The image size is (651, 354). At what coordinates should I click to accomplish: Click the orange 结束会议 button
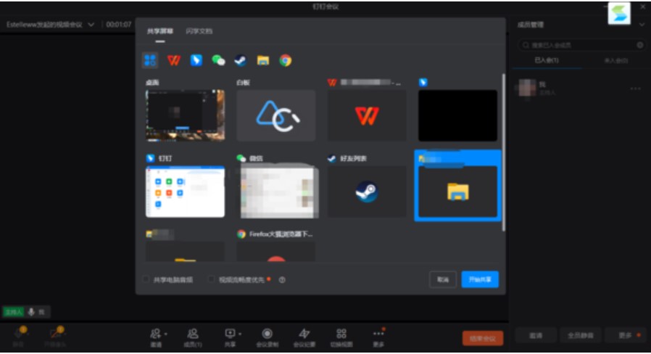[483, 338]
